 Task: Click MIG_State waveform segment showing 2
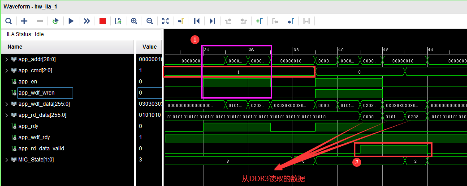click(415, 161)
